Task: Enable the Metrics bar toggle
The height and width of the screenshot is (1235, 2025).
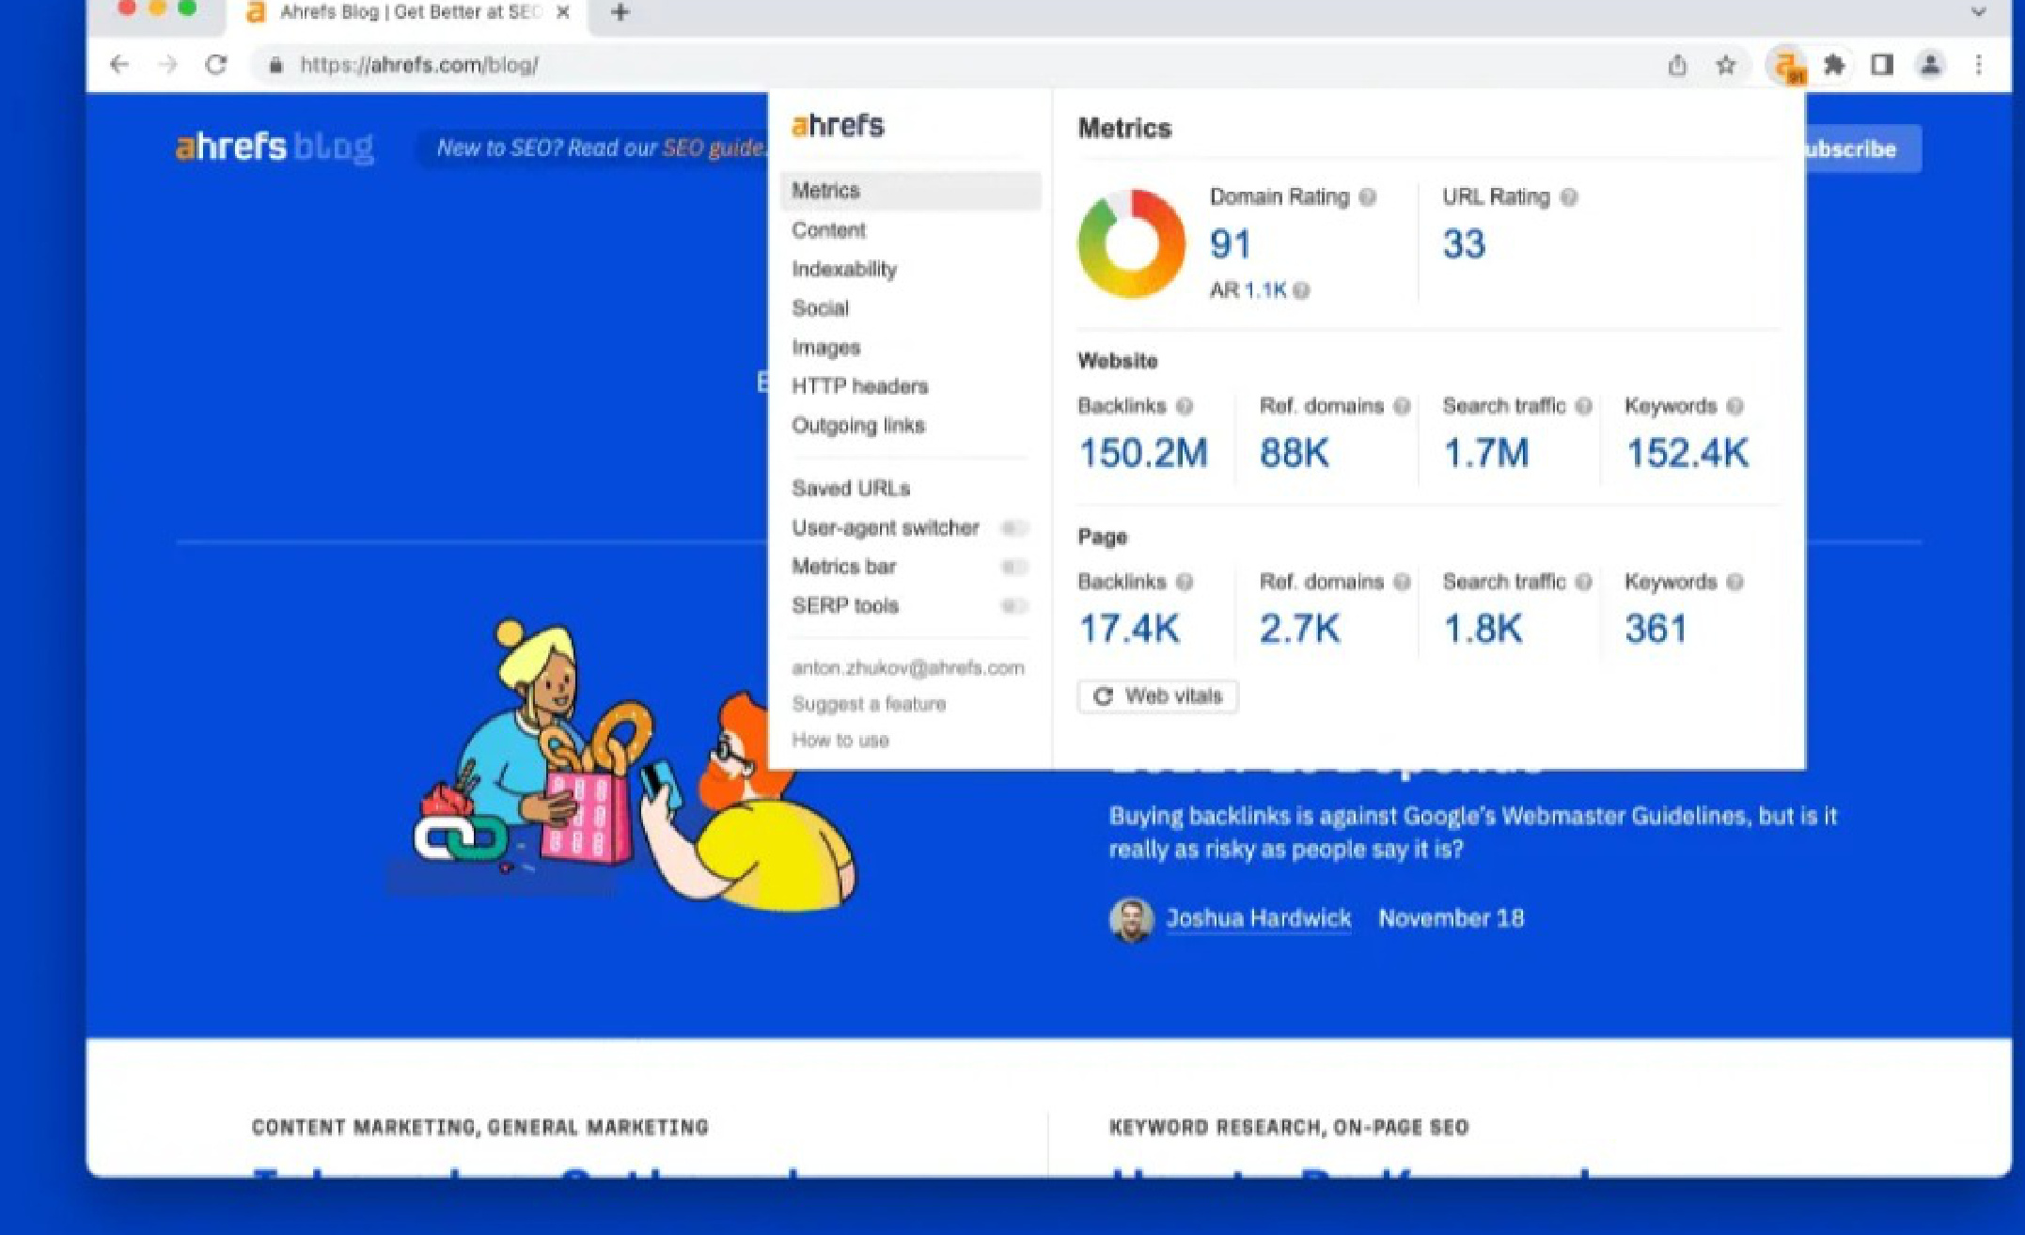Action: point(1013,567)
